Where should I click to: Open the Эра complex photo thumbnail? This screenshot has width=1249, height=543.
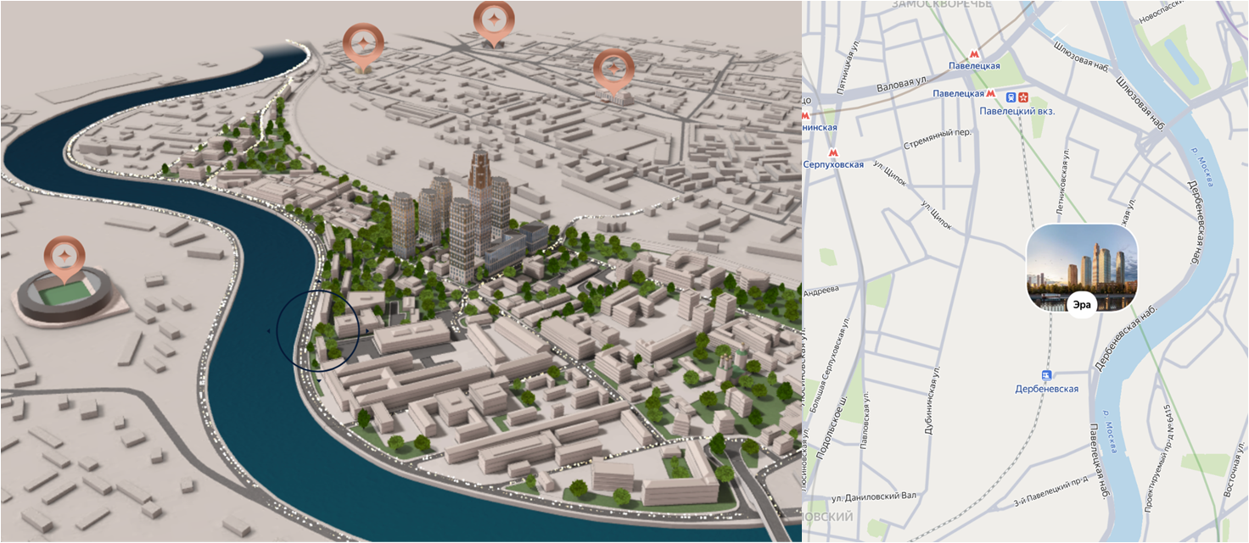(x=1081, y=267)
